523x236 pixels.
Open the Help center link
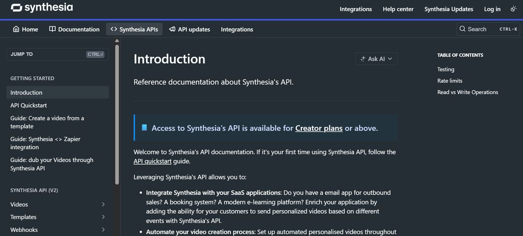click(398, 9)
